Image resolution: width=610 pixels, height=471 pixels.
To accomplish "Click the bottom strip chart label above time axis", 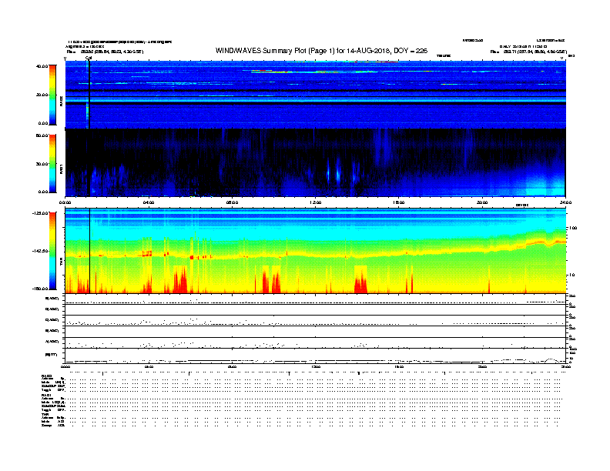I will (52, 355).
